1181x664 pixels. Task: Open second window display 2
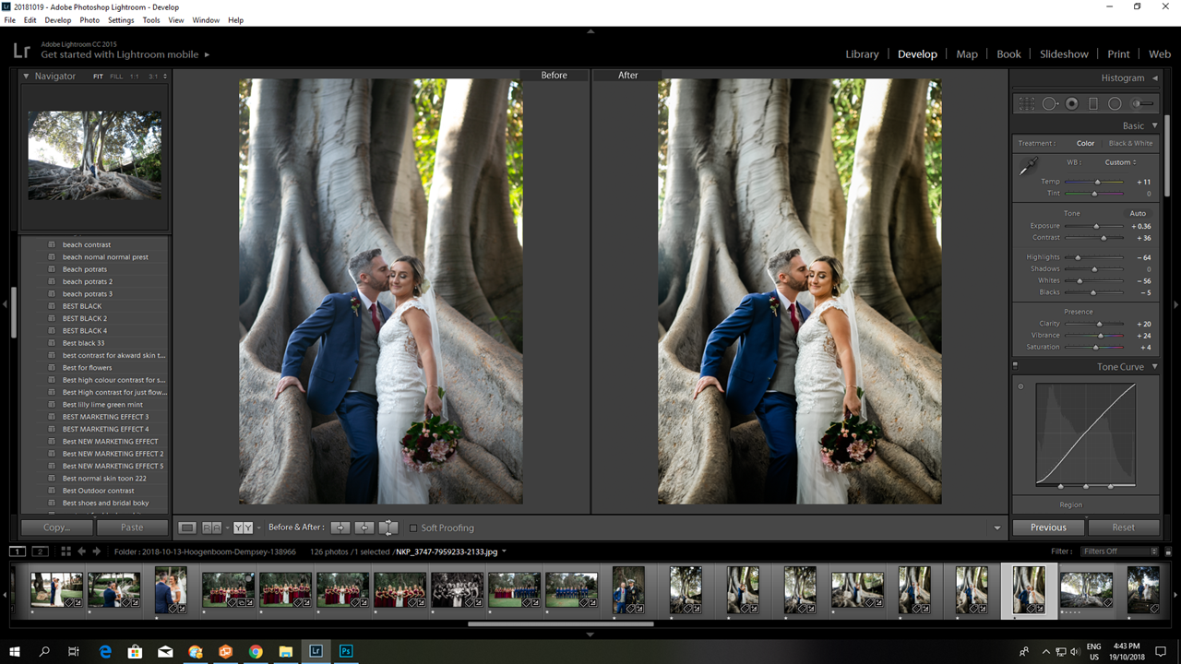(40, 551)
